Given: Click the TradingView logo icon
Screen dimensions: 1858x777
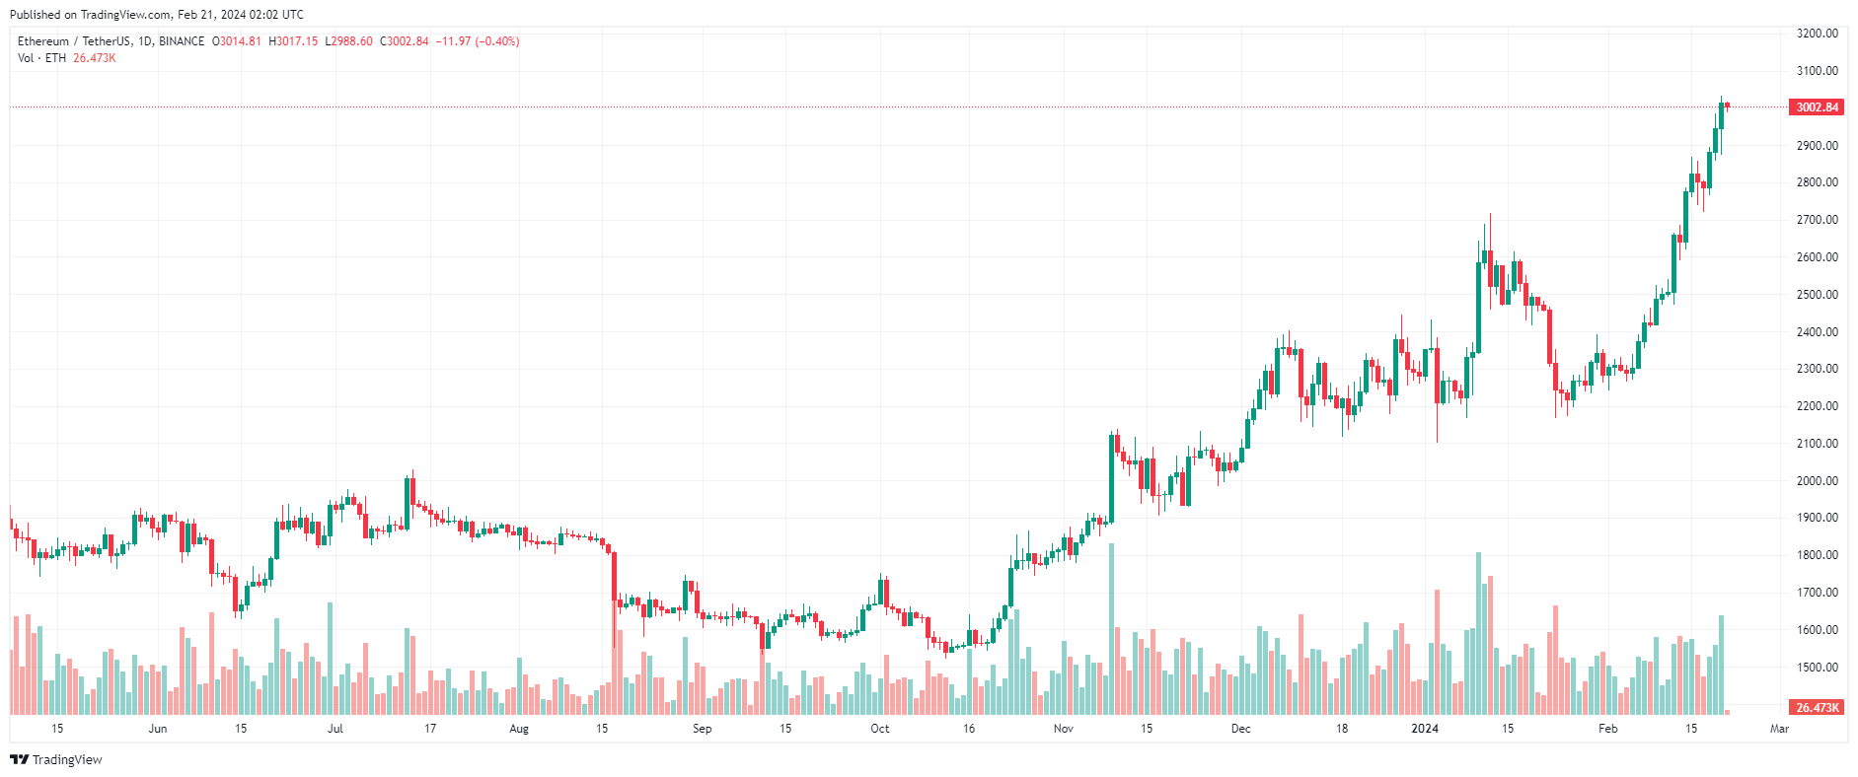Looking at the screenshot, I should [x=19, y=759].
